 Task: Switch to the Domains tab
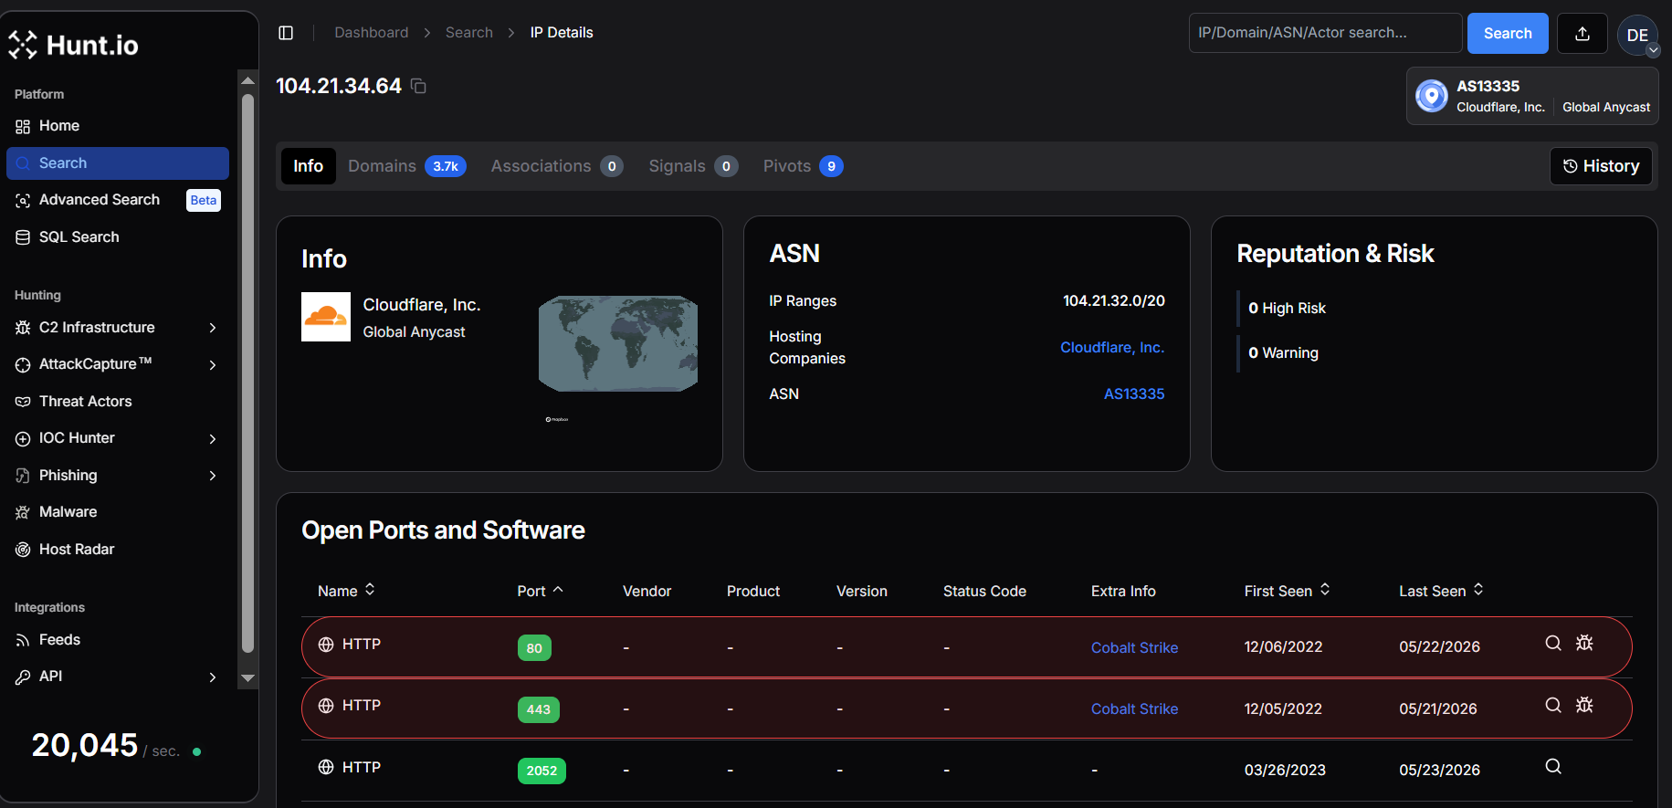click(407, 166)
